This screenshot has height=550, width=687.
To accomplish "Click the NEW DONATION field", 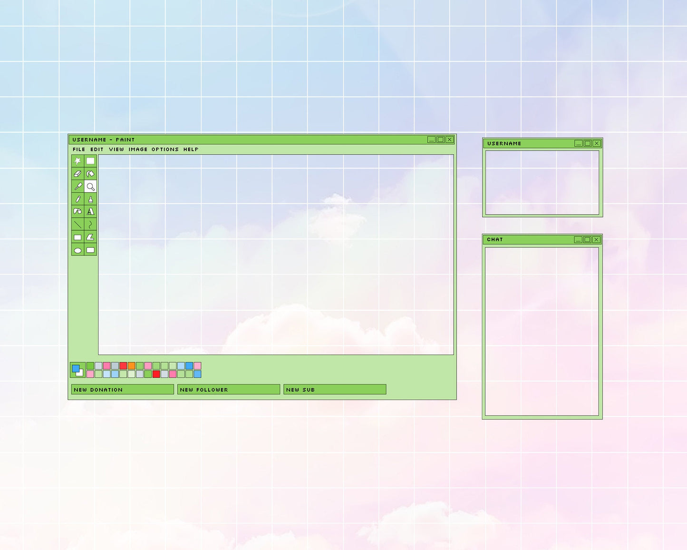I will tap(121, 389).
